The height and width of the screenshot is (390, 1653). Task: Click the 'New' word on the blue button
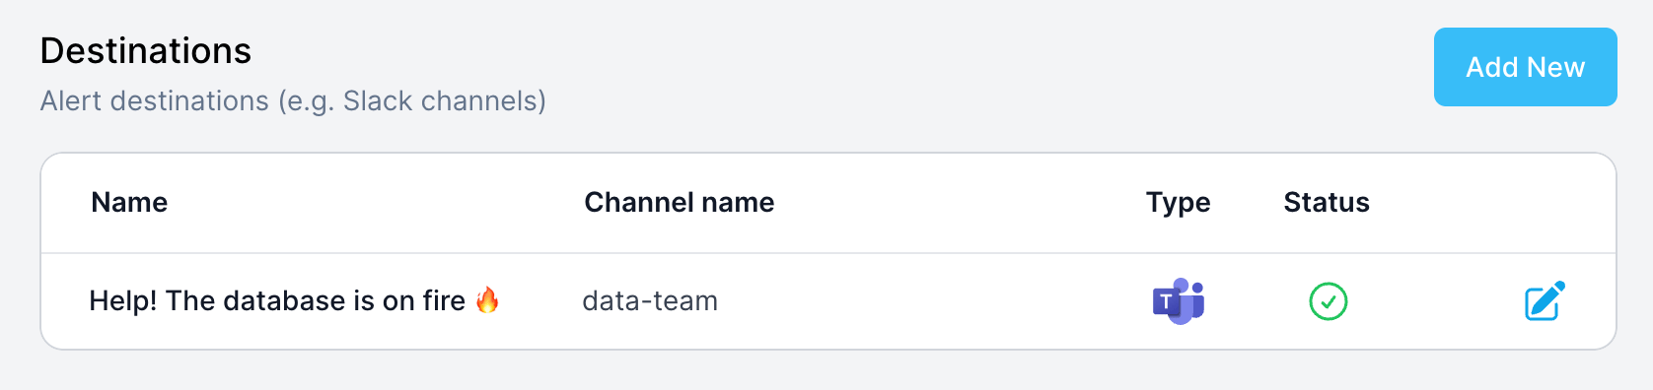tap(1555, 67)
